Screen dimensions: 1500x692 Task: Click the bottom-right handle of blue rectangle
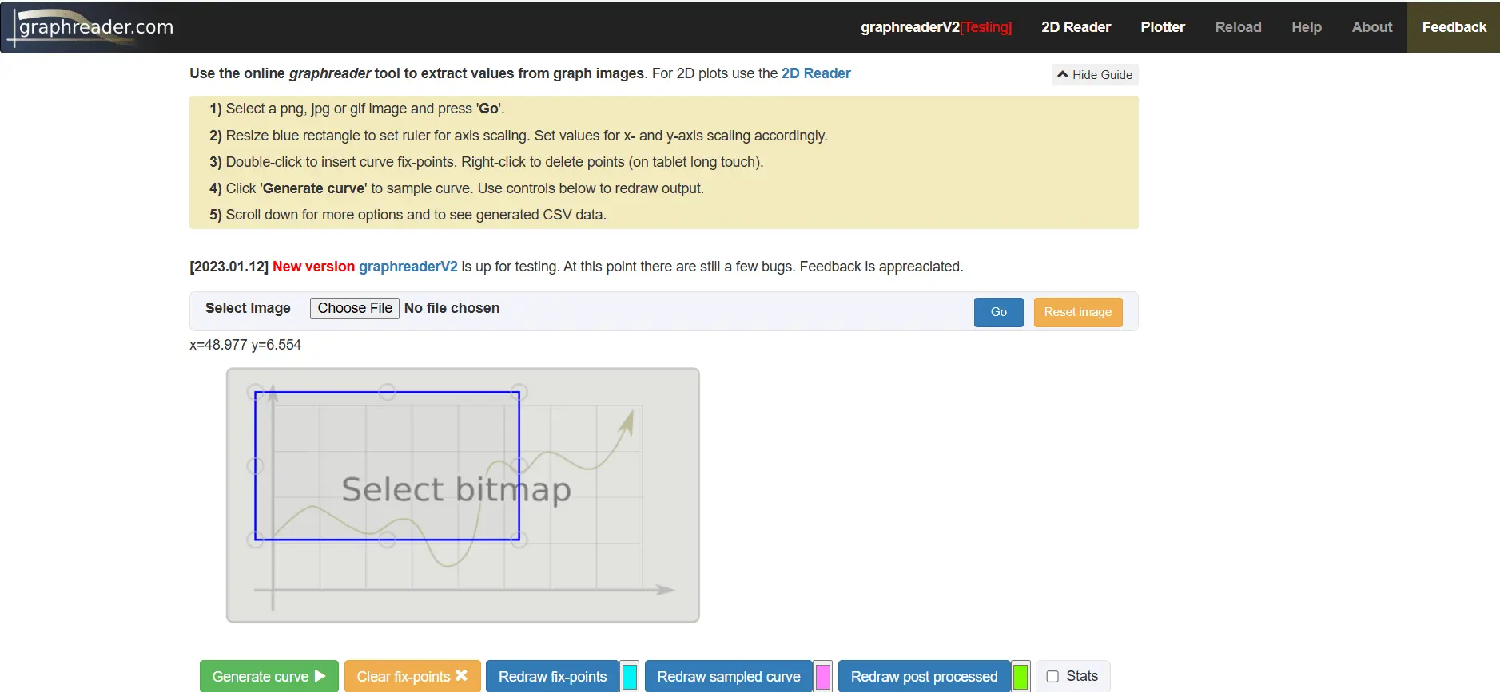point(519,540)
